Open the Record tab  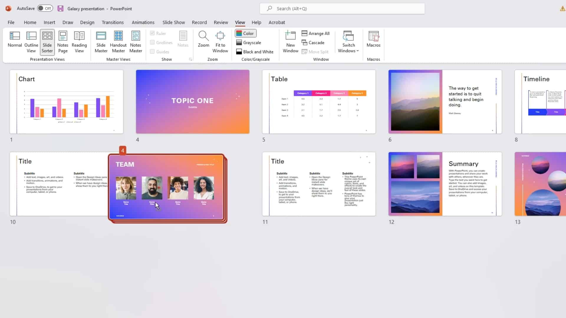pyautogui.click(x=199, y=22)
